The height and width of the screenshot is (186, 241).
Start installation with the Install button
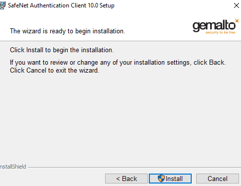[170, 179]
